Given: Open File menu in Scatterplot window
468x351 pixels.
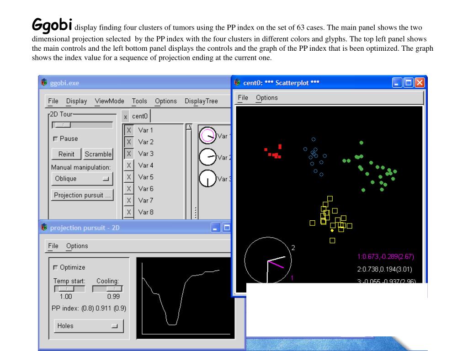Looking at the screenshot, I should click(x=243, y=98).
